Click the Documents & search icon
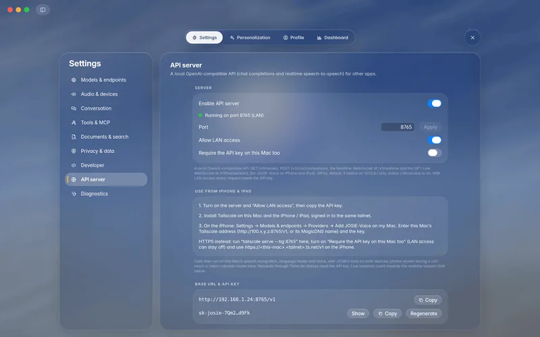540x337 pixels. click(x=74, y=137)
